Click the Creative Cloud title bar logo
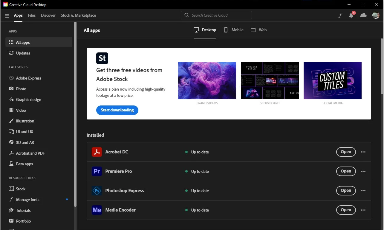 [5, 4]
